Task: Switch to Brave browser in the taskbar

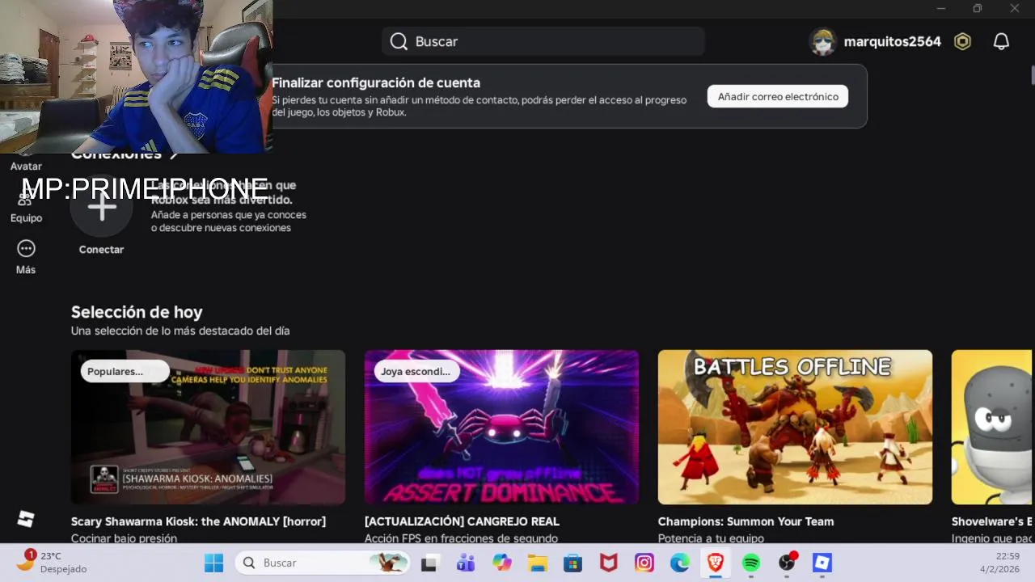Action: 716,563
